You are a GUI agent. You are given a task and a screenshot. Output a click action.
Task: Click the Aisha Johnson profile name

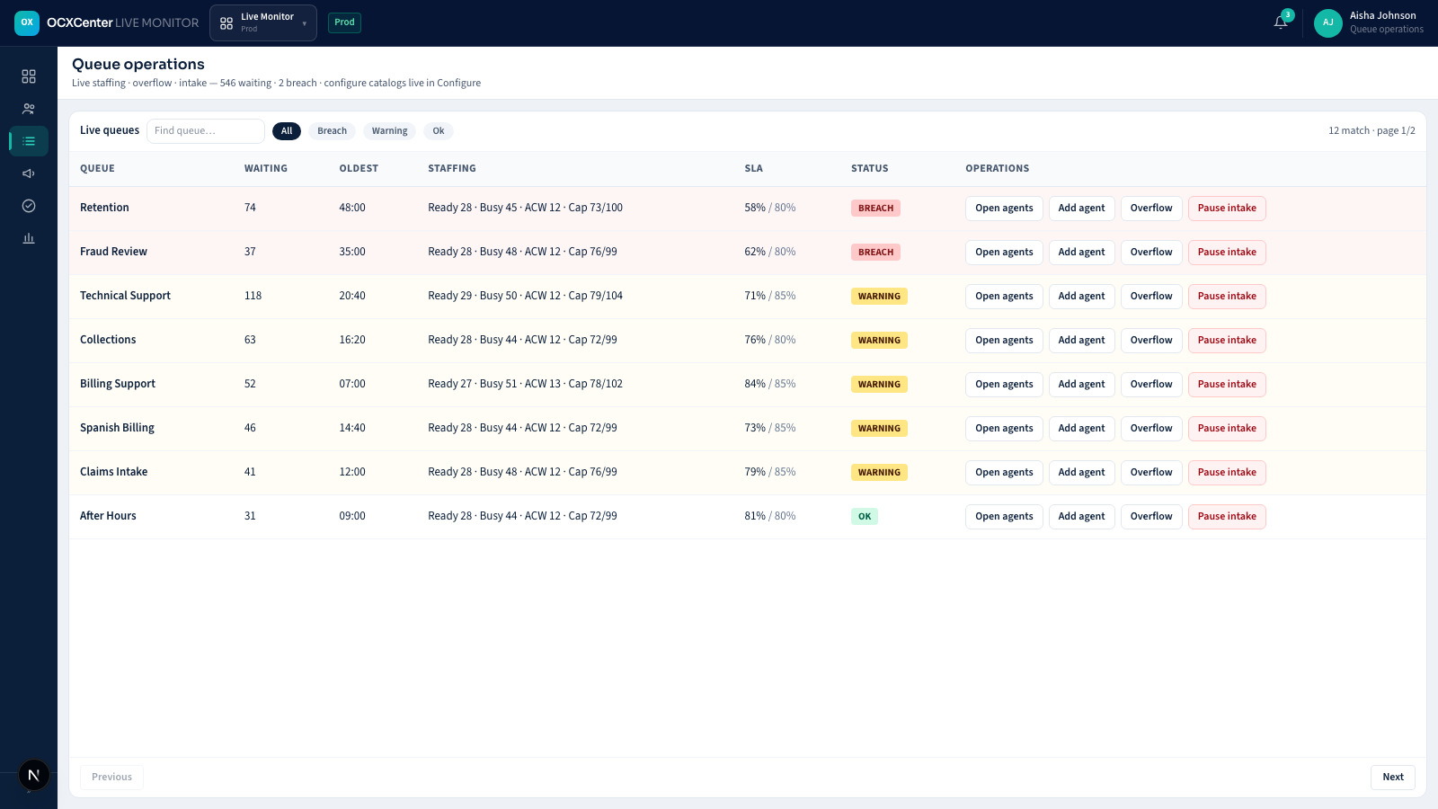click(1382, 16)
